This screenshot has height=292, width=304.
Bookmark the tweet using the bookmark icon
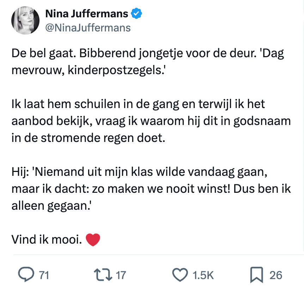coord(257,274)
